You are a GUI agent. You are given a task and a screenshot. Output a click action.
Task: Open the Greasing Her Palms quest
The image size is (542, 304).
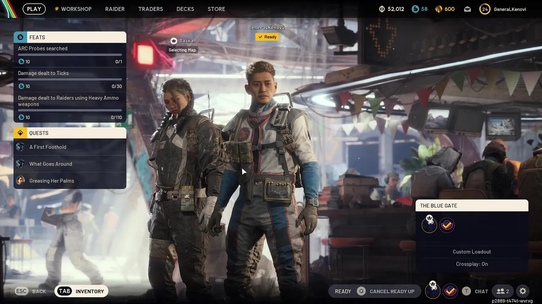pyautogui.click(x=70, y=181)
